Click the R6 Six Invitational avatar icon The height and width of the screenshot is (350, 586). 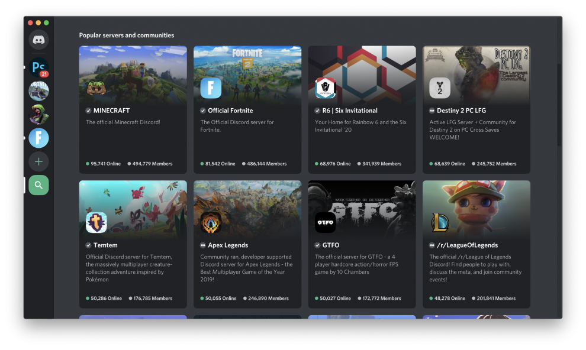click(325, 88)
